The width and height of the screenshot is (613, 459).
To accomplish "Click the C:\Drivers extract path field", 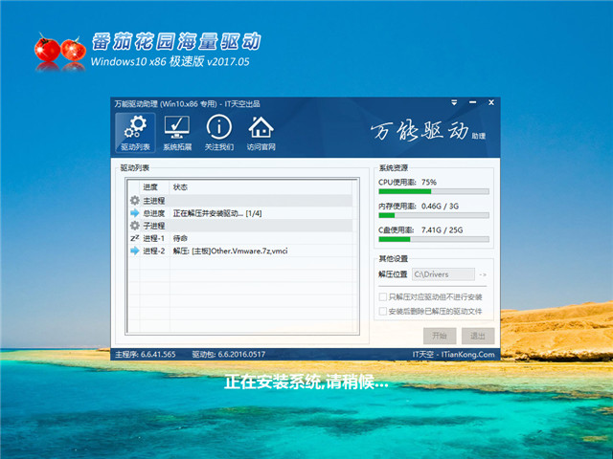I will 443,274.
